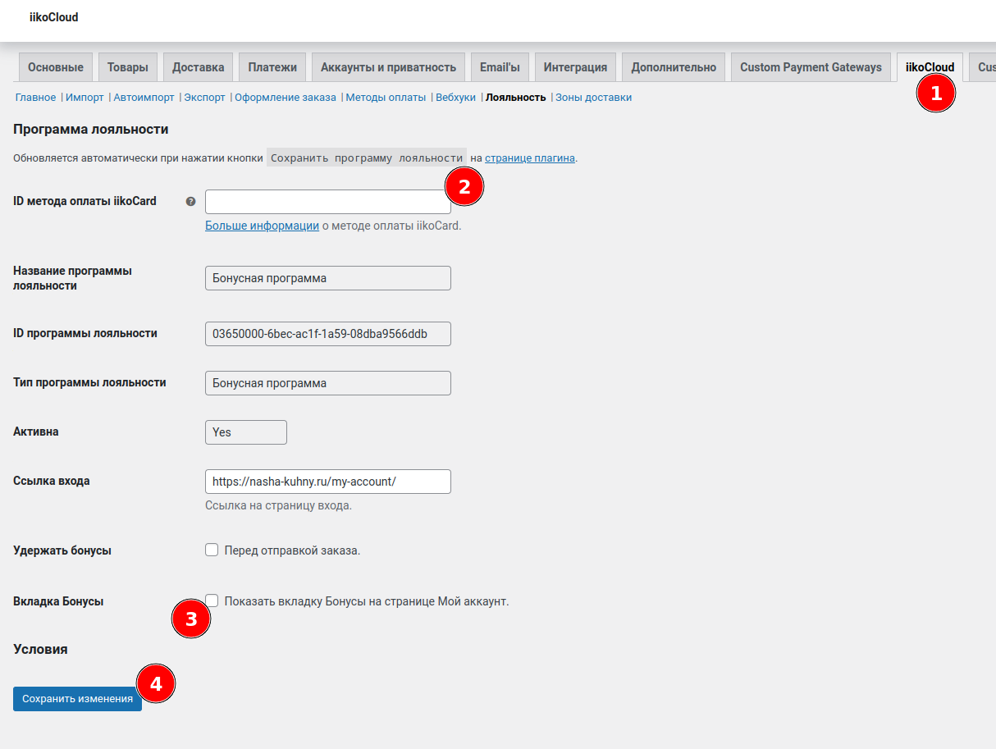This screenshot has height=749, width=996.
Task: Open the Email'ы tab
Action: tap(500, 67)
